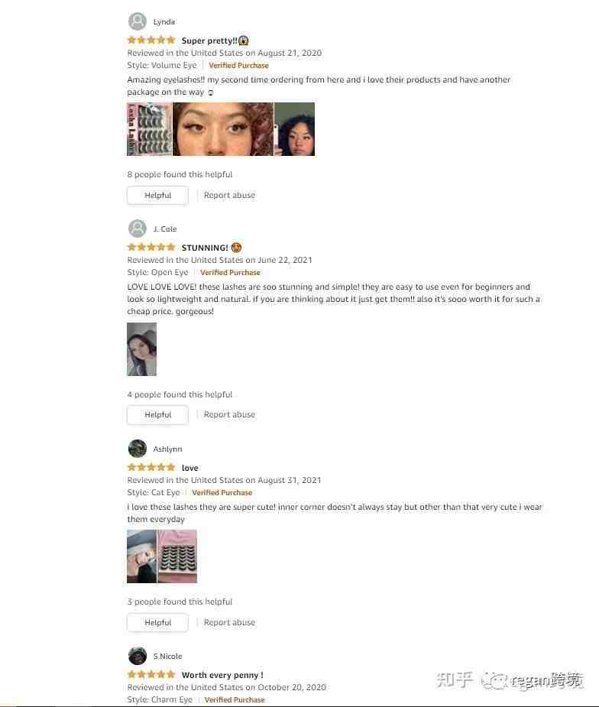The image size is (599, 707).
Task: Open J. Cole's selfie photo thumbnail
Action: (x=142, y=349)
